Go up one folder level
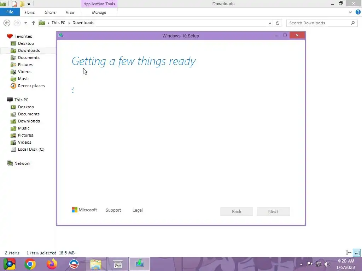Viewport: 362px width, 271px height. coord(34,23)
